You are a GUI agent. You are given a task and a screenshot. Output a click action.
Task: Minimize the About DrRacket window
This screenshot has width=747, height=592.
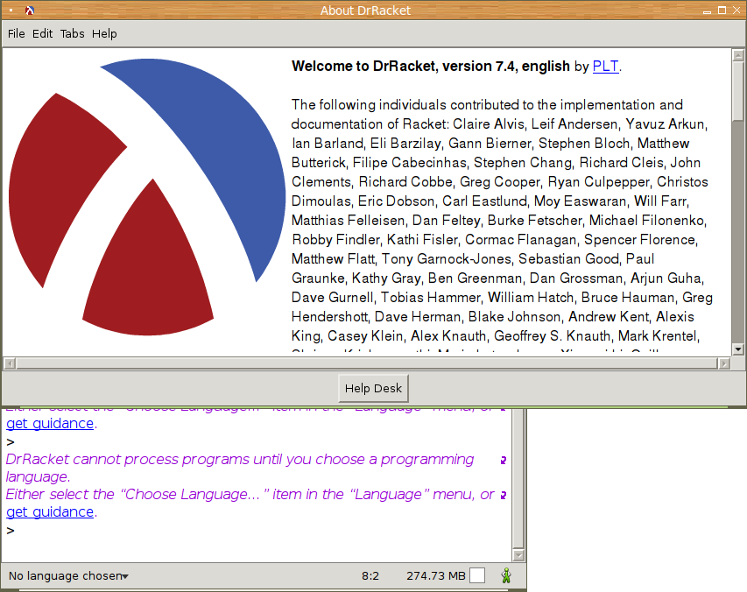click(x=708, y=11)
